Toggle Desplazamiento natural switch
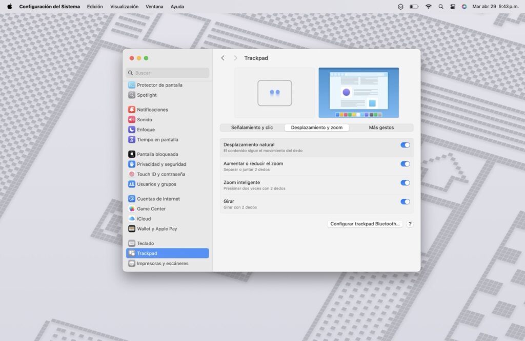525x341 pixels. coord(405,145)
